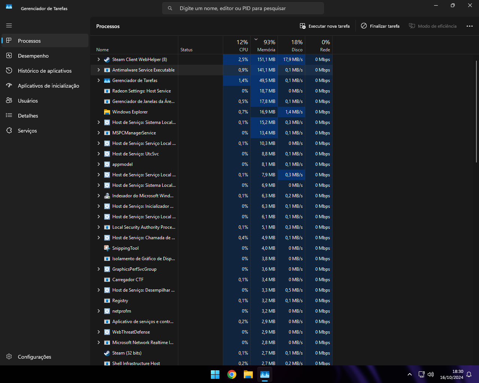Expand the Gerenciador de Tarefas process row
The image size is (479, 383).
coord(98,80)
